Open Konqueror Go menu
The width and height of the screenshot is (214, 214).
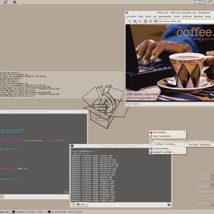pos(155,17)
